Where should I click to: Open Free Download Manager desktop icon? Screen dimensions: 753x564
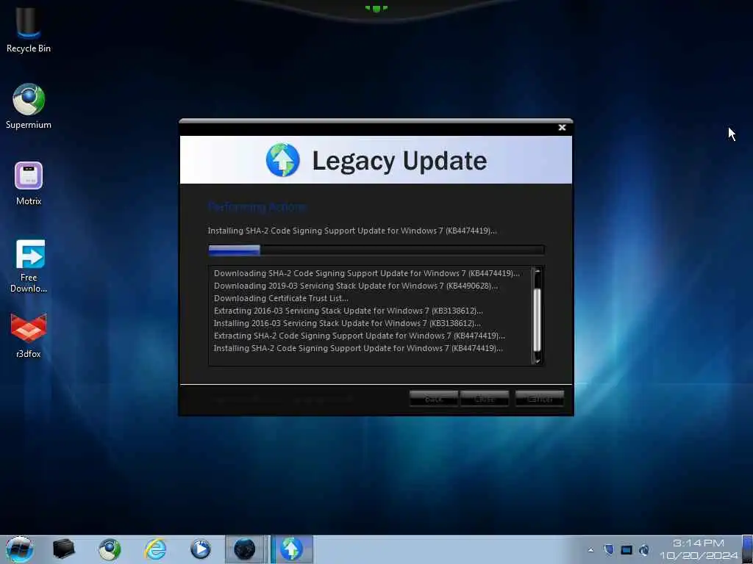[x=29, y=266]
